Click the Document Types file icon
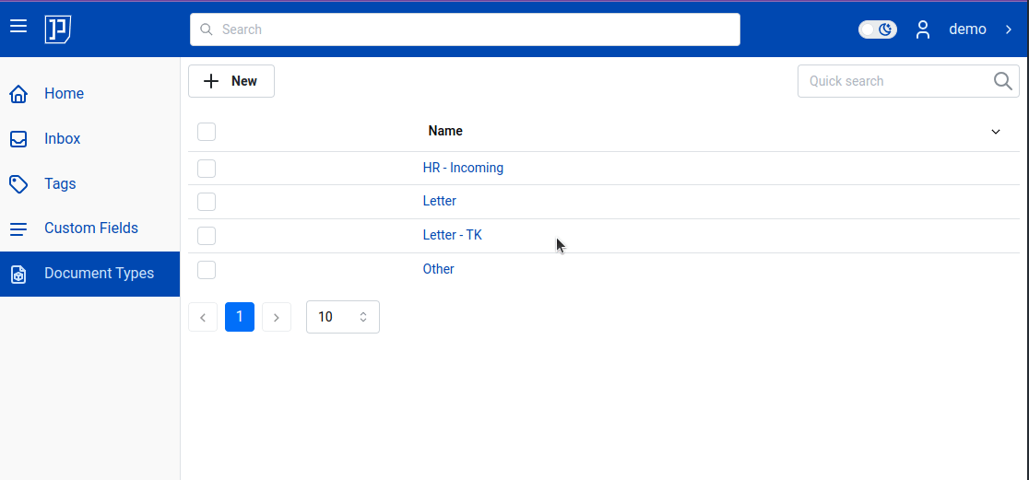This screenshot has height=480, width=1029. [18, 275]
